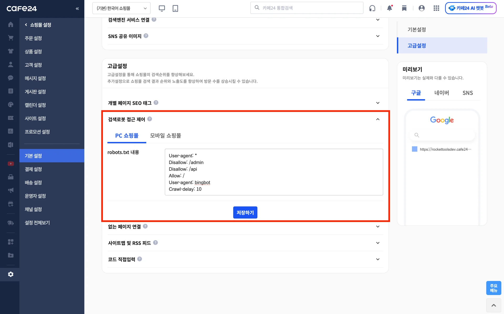
Task: Click the headset support icon in the header
Action: pyautogui.click(x=372, y=8)
